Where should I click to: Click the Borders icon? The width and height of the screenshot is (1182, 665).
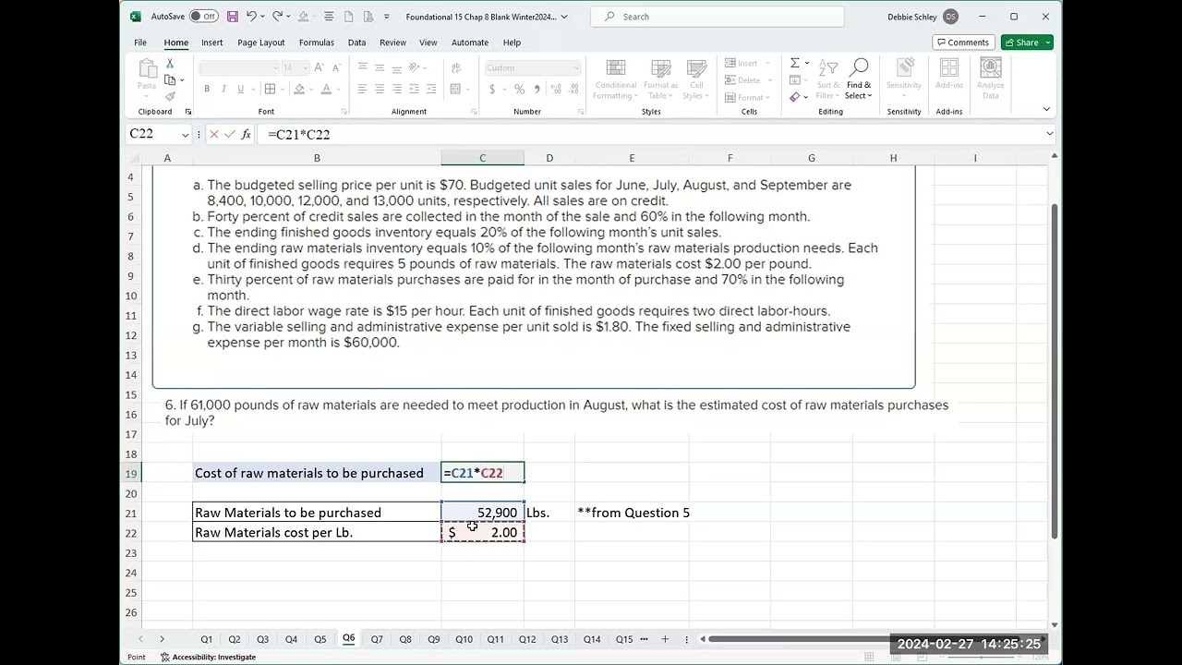270,89
